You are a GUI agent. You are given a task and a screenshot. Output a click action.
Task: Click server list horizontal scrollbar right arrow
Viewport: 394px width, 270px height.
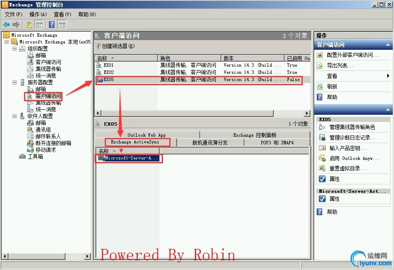(307, 113)
